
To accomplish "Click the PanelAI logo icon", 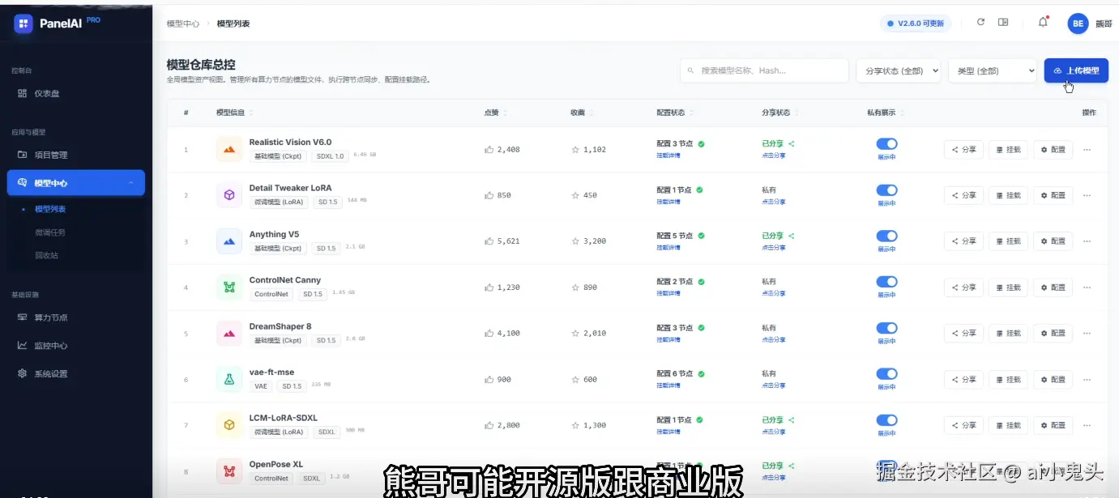I will [23, 23].
